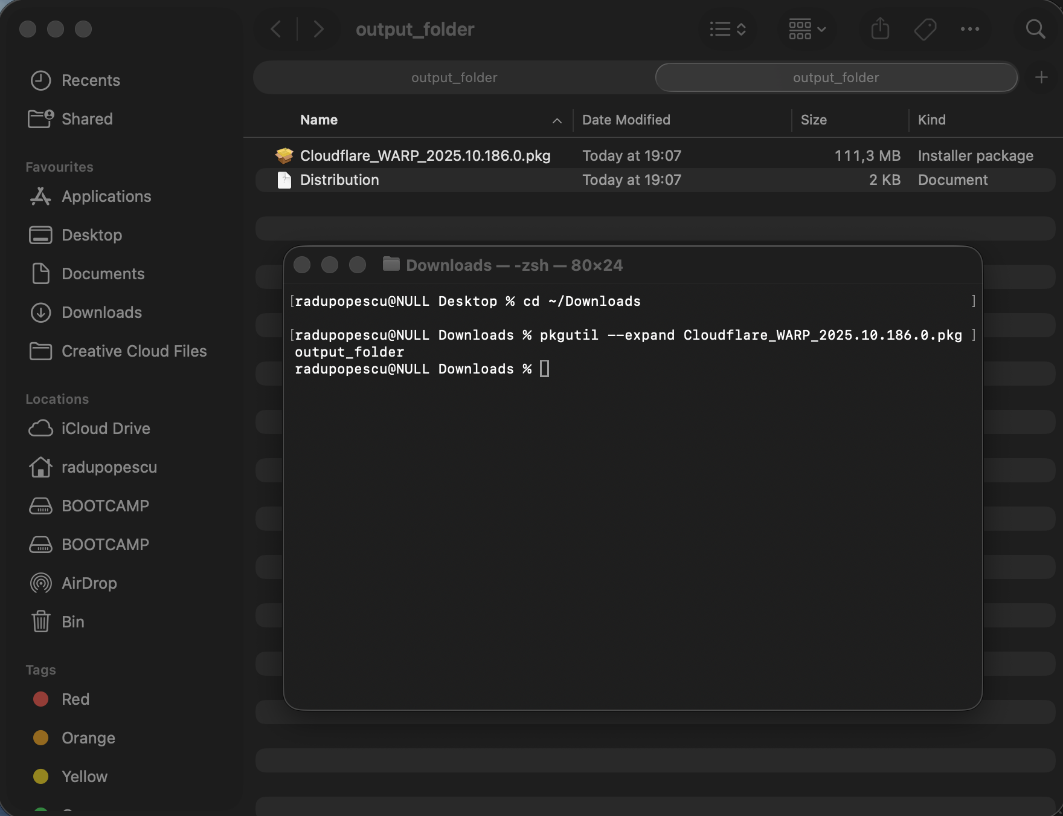Open the group-by dropdown in toolbar
This screenshot has height=816, width=1063.
[805, 28]
